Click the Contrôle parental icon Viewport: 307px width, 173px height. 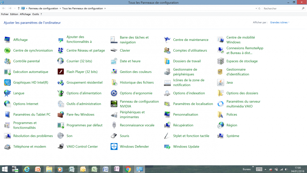coord(7,61)
